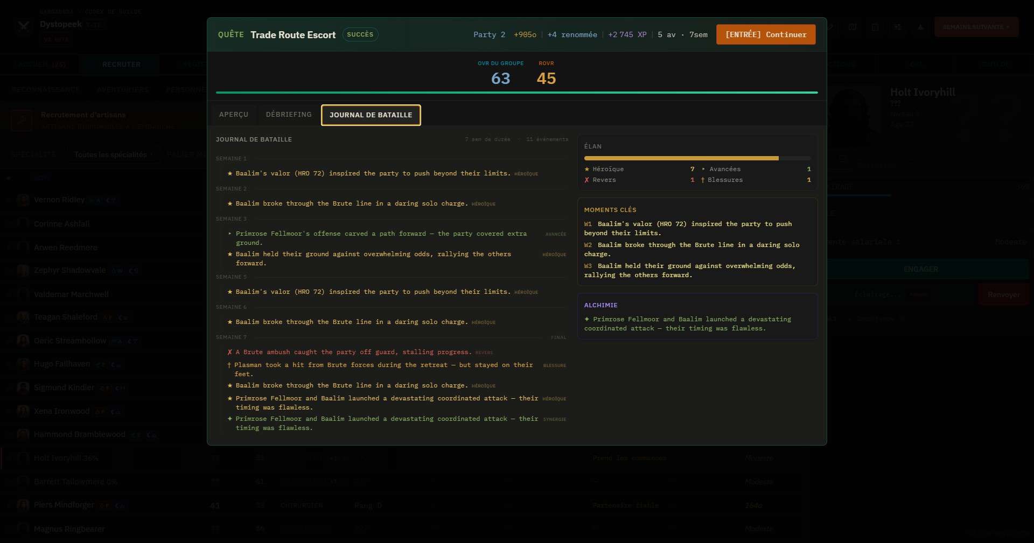
Task: Click the Party 2 label
Action: tap(489, 34)
